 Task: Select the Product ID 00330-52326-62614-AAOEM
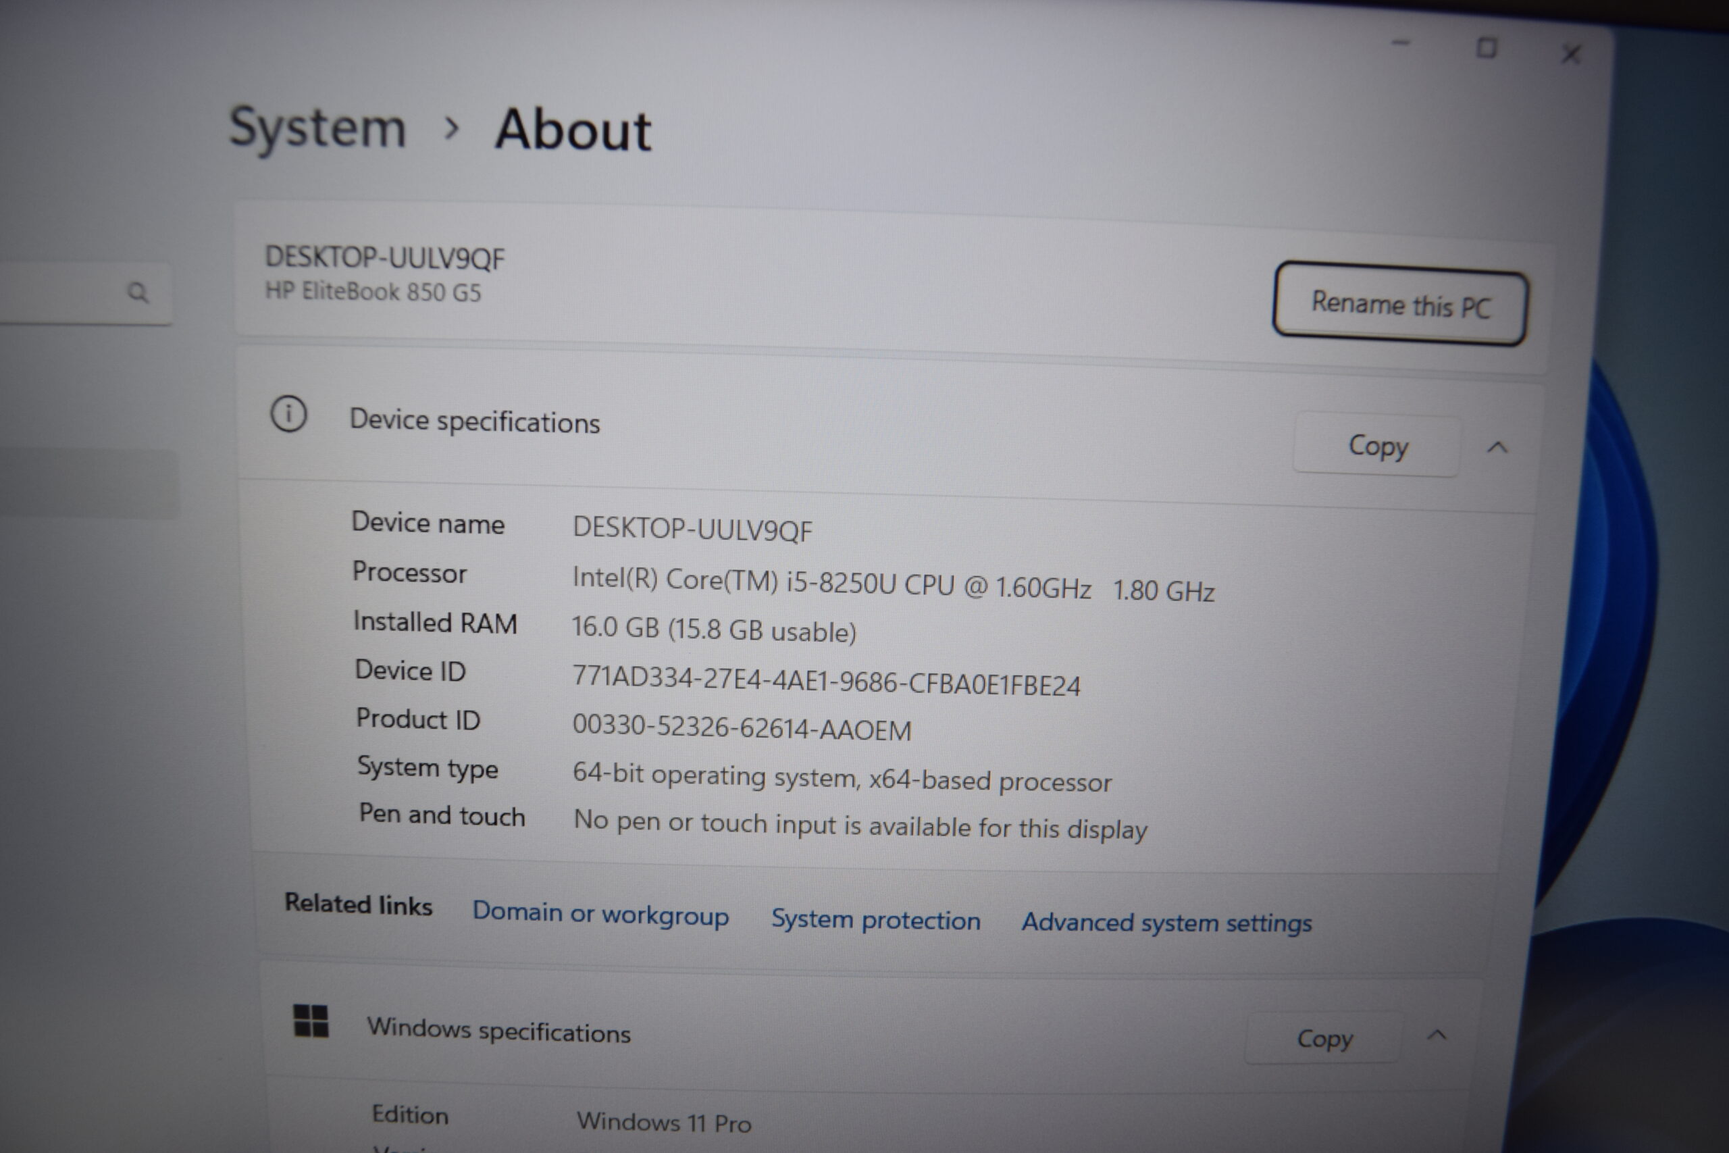(x=742, y=727)
